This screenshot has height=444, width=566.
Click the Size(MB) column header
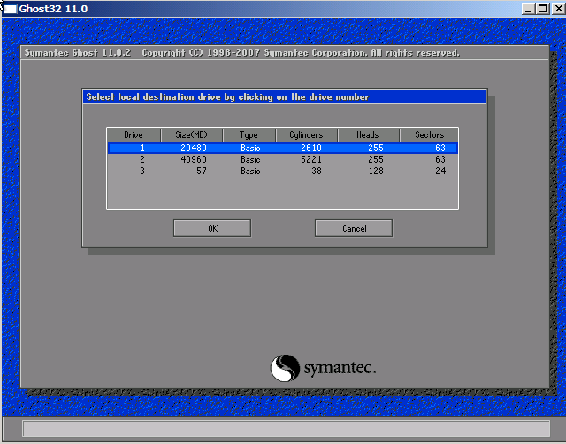coord(192,135)
